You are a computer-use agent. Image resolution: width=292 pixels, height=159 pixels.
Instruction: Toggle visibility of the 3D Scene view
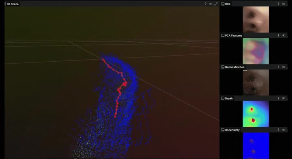[x=210, y=4]
